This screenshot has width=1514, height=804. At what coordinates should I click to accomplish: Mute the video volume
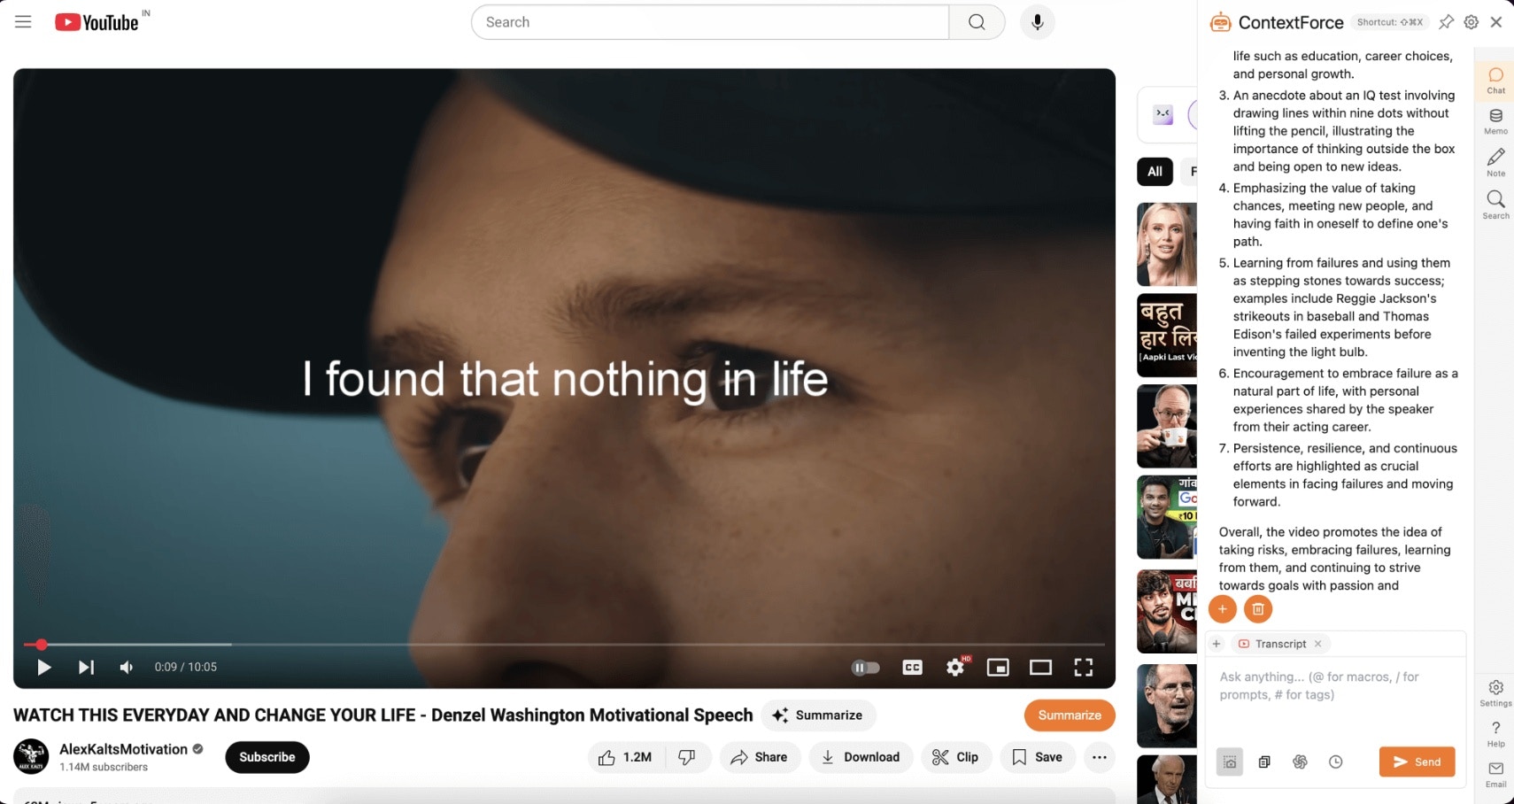(x=127, y=668)
